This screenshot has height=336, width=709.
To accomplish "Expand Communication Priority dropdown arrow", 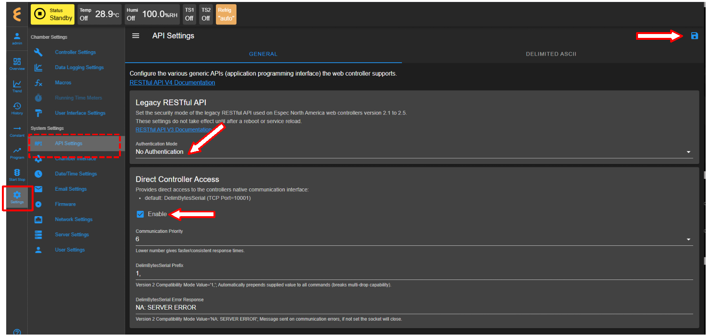I will (688, 239).
